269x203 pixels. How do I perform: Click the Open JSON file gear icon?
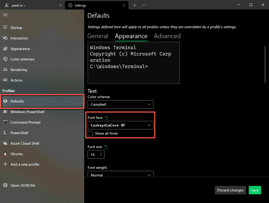pyautogui.click(x=5, y=185)
